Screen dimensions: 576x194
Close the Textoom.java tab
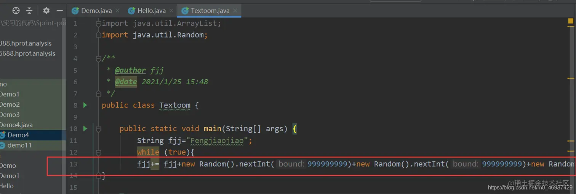(x=235, y=11)
